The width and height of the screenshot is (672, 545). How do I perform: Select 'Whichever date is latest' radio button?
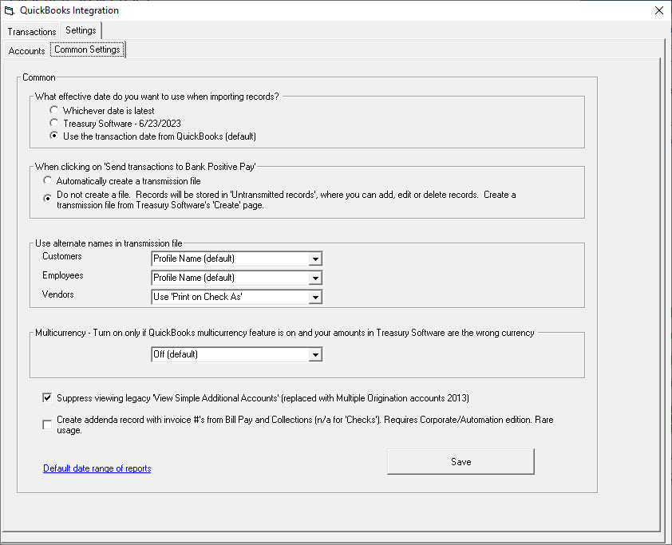point(53,110)
